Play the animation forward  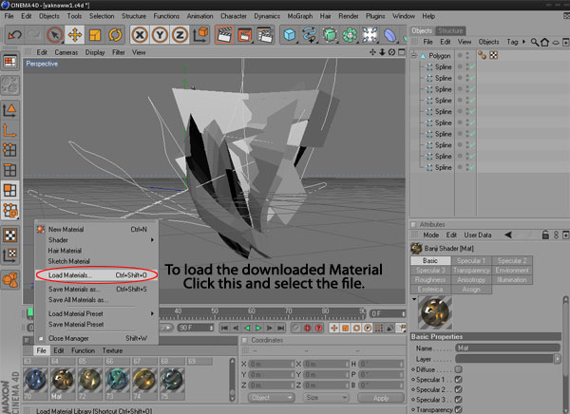pos(258,328)
